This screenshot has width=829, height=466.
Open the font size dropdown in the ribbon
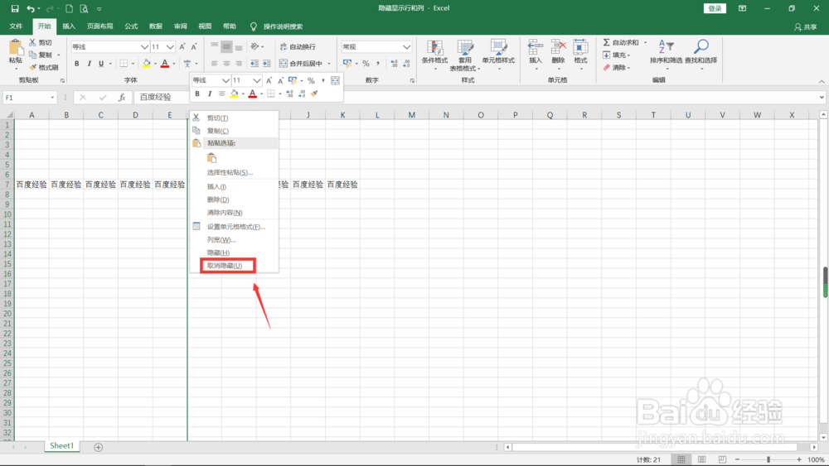[x=170, y=47]
